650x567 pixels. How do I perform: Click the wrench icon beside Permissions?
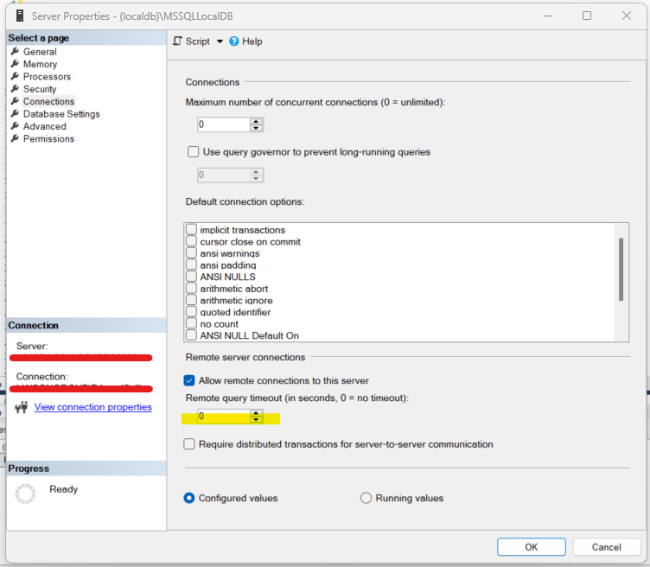[x=15, y=138]
